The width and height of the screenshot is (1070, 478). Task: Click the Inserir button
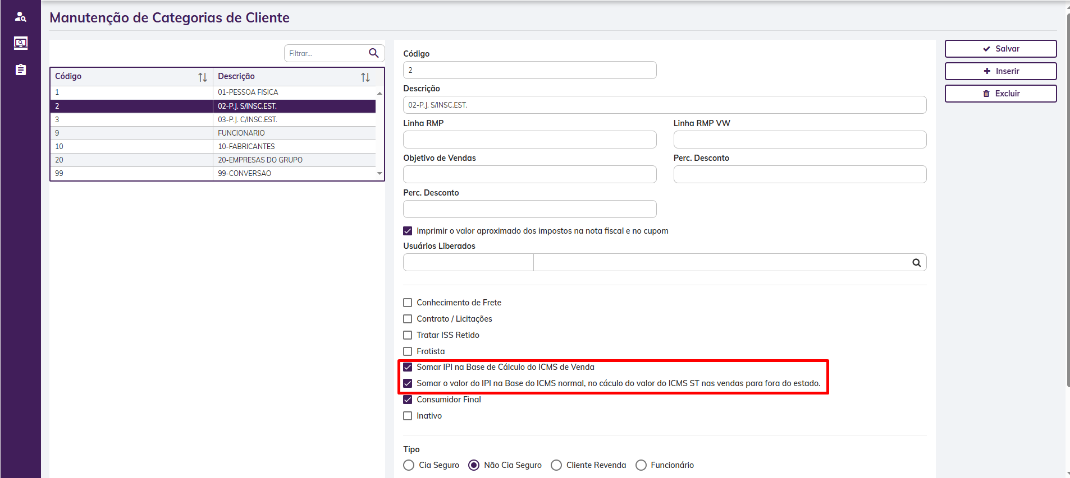[1000, 71]
